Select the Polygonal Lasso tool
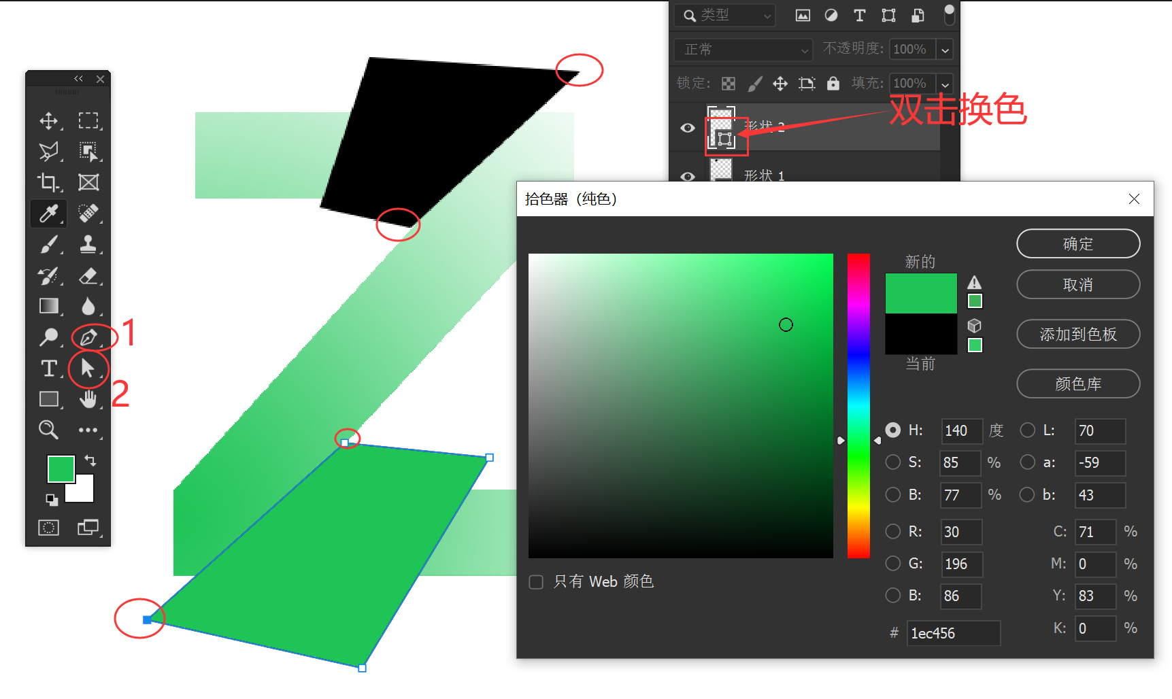Image resolution: width=1172 pixels, height=699 pixels. (x=48, y=152)
